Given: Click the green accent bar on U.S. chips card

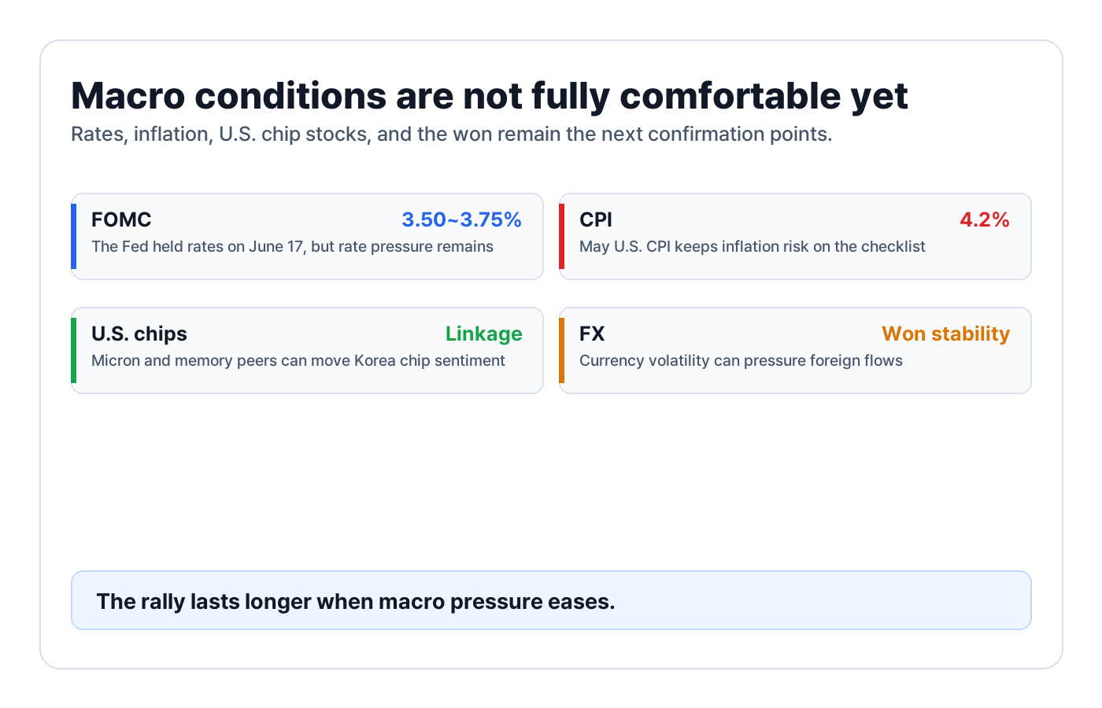Looking at the screenshot, I should 73,350.
